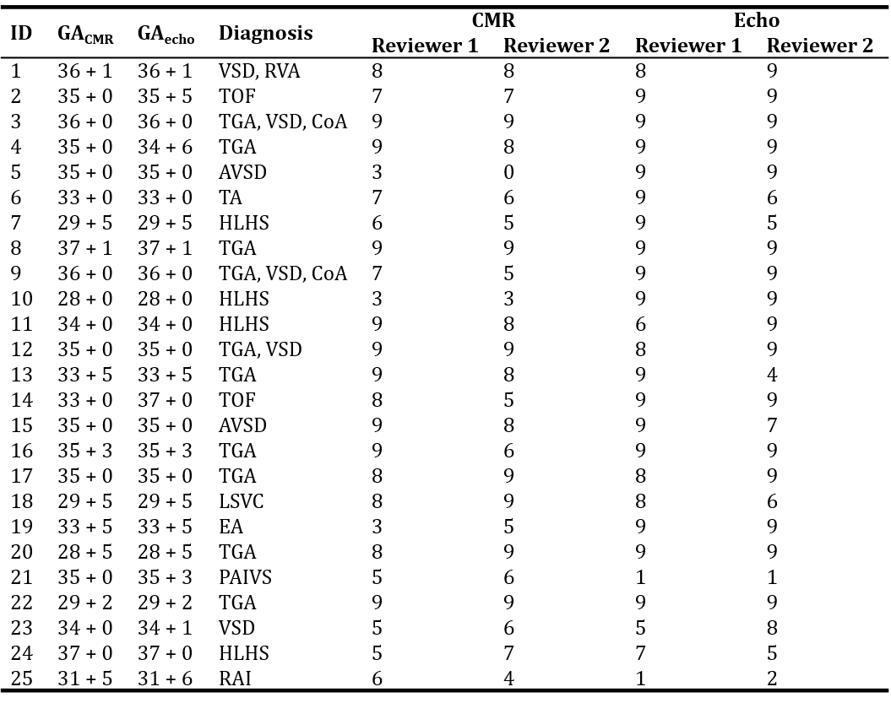Select the Echo group header
The height and width of the screenshot is (703, 891).
[x=756, y=20]
